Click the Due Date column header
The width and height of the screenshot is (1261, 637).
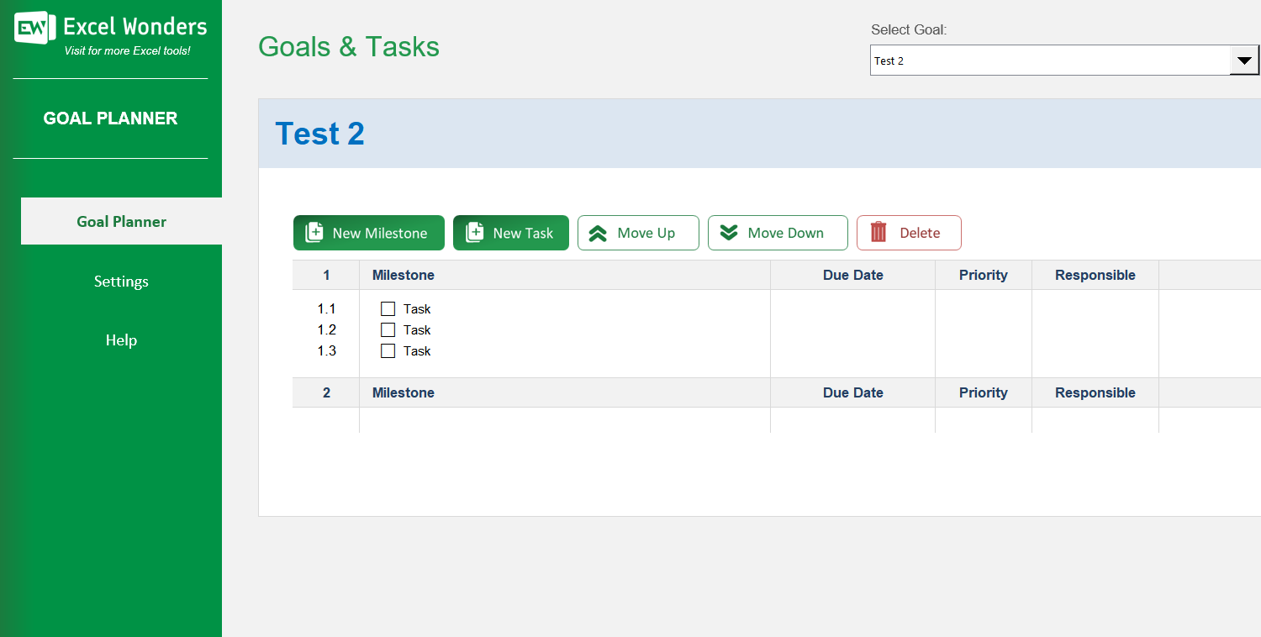pos(852,275)
